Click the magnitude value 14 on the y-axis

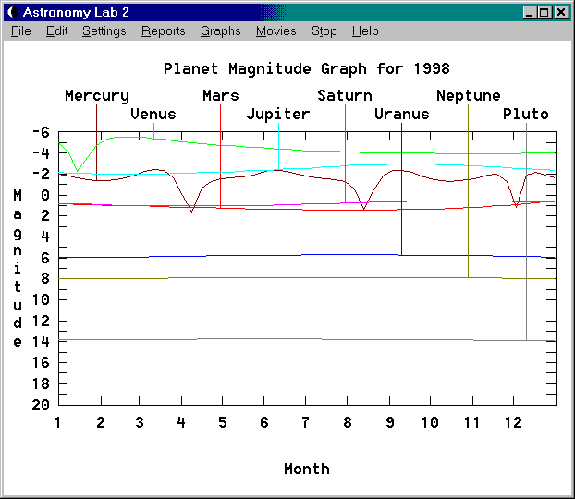41,342
